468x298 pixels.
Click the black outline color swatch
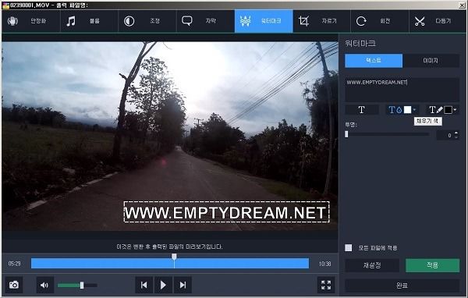tap(448, 110)
